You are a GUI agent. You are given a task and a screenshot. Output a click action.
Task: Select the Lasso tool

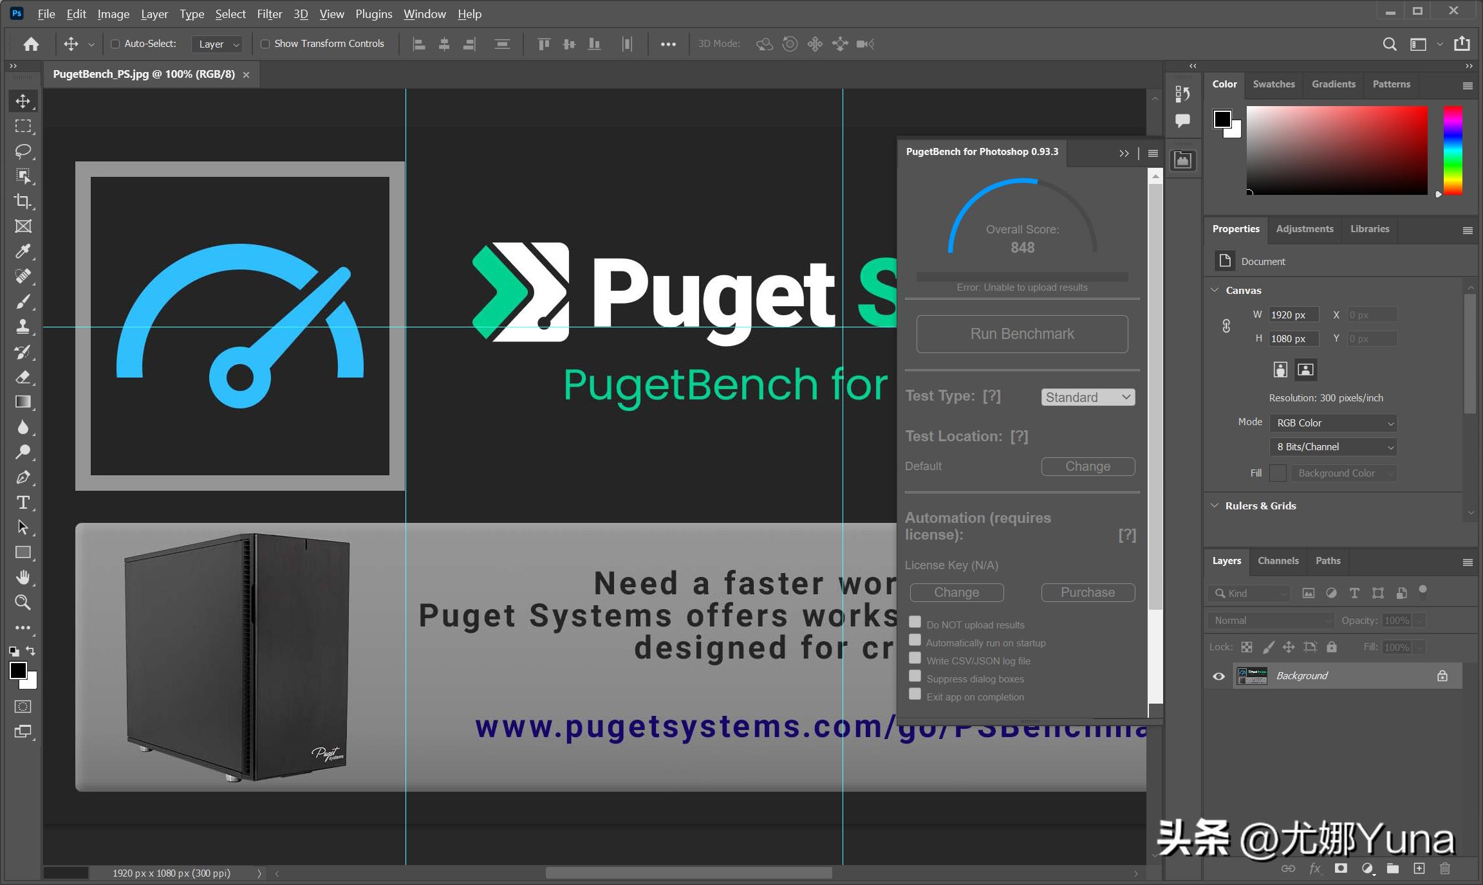[x=23, y=151]
